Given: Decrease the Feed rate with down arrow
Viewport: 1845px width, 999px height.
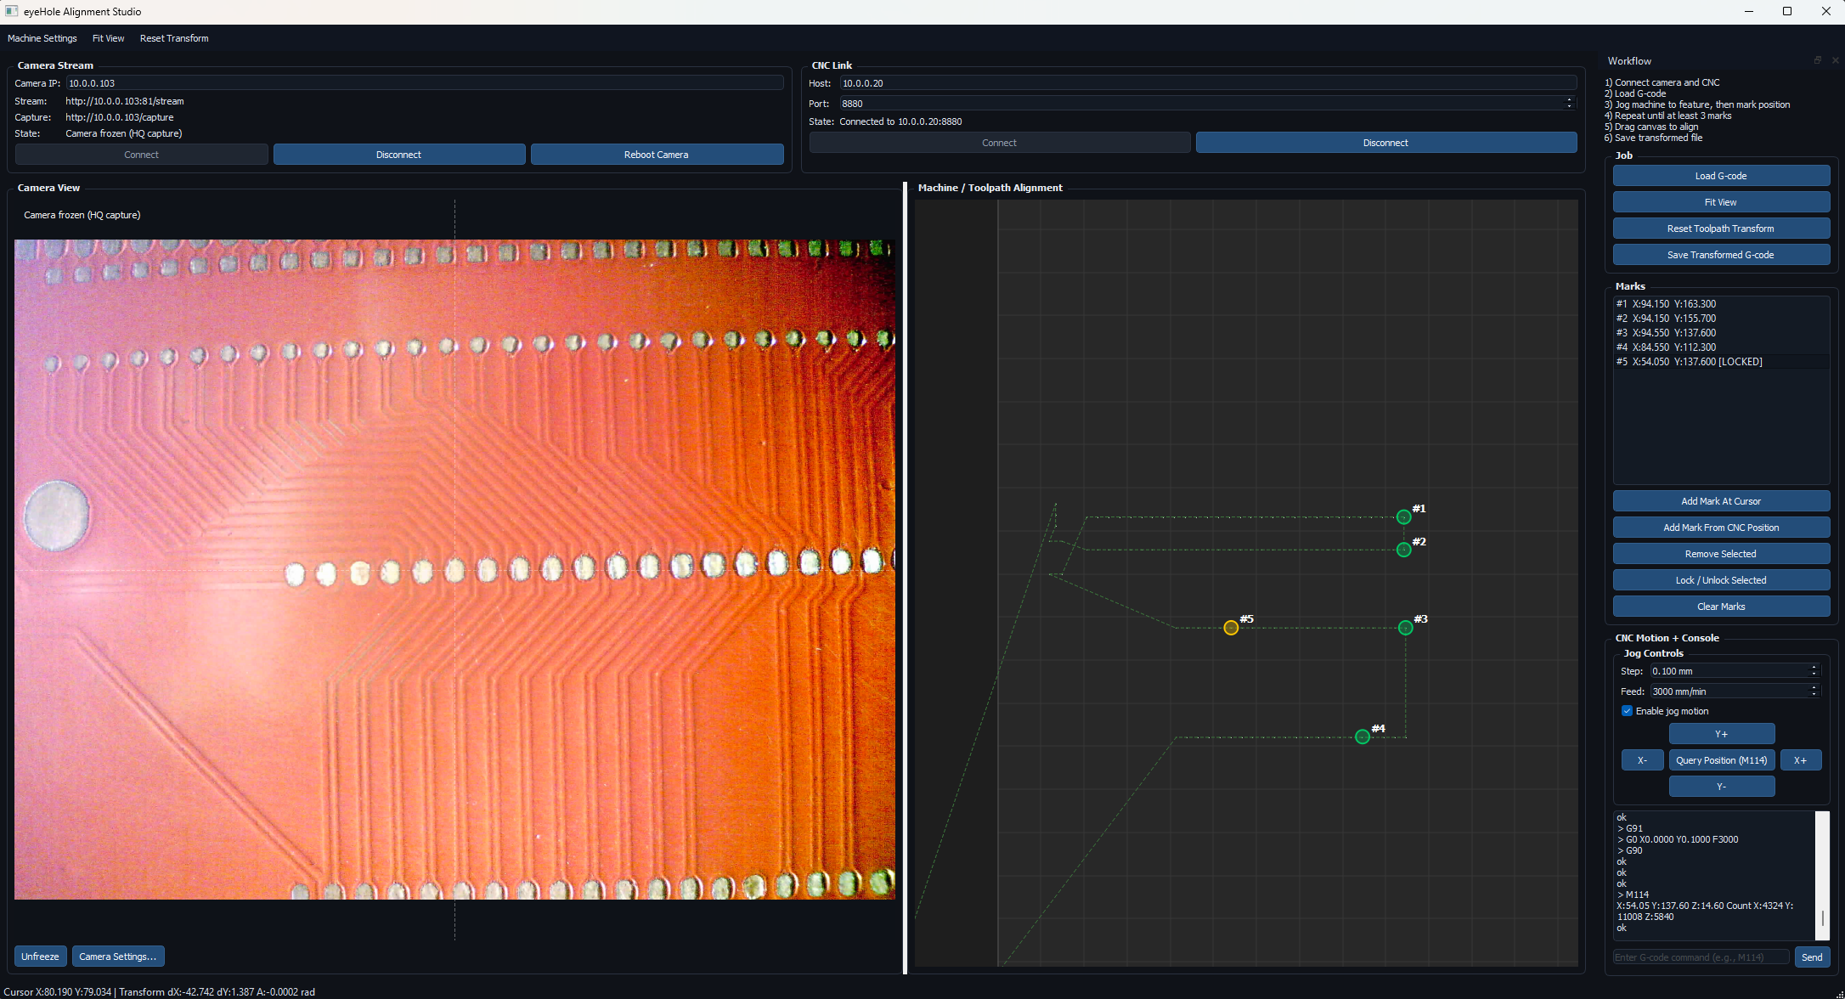Looking at the screenshot, I should coord(1814,695).
